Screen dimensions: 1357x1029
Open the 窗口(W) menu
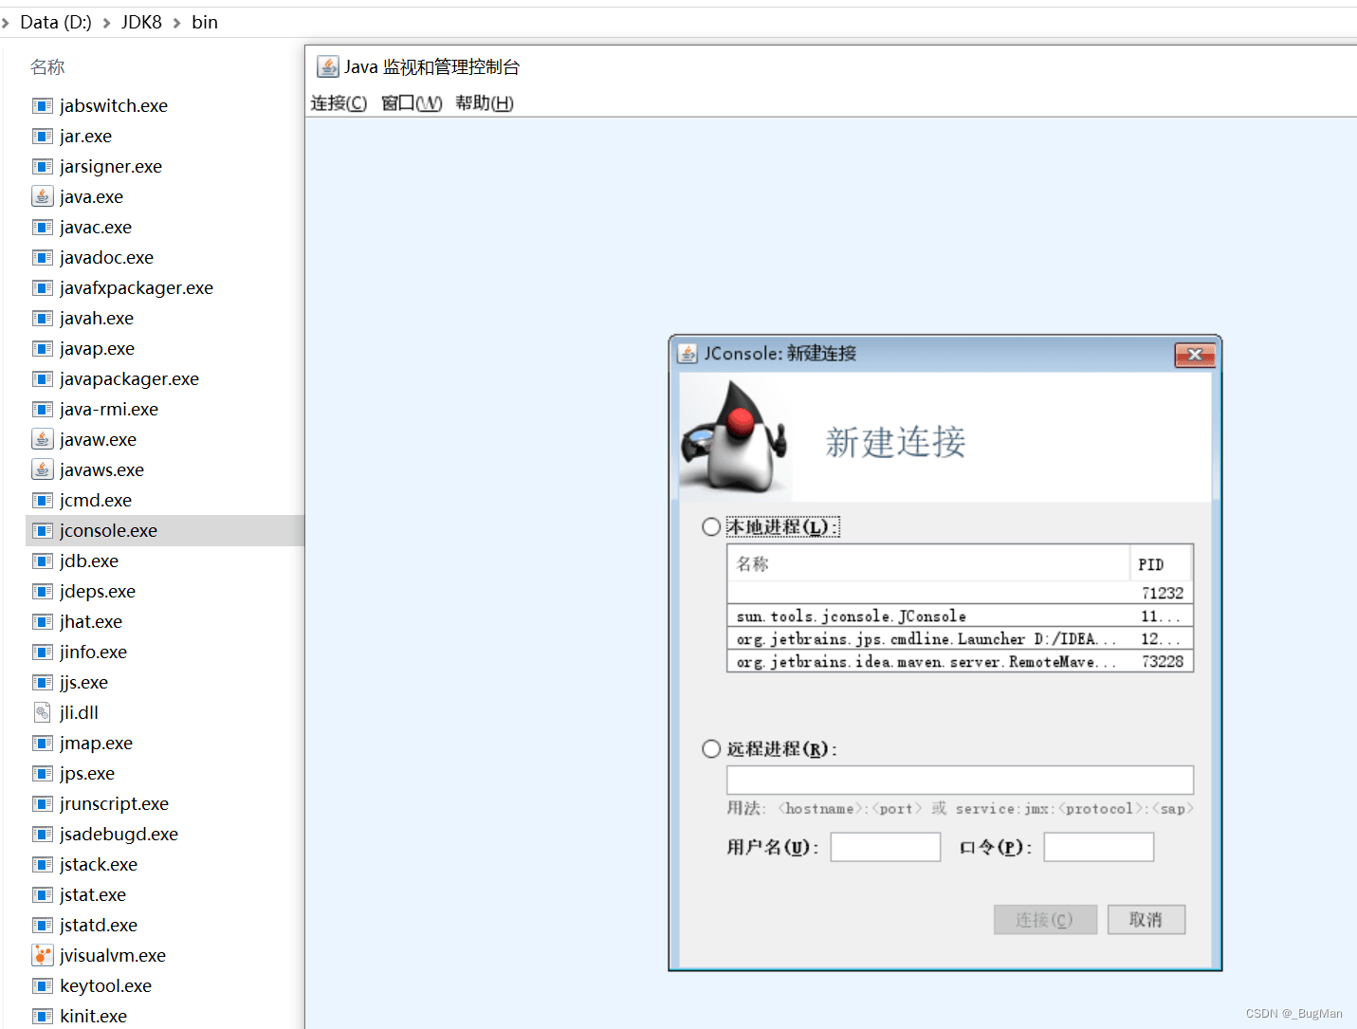[412, 103]
